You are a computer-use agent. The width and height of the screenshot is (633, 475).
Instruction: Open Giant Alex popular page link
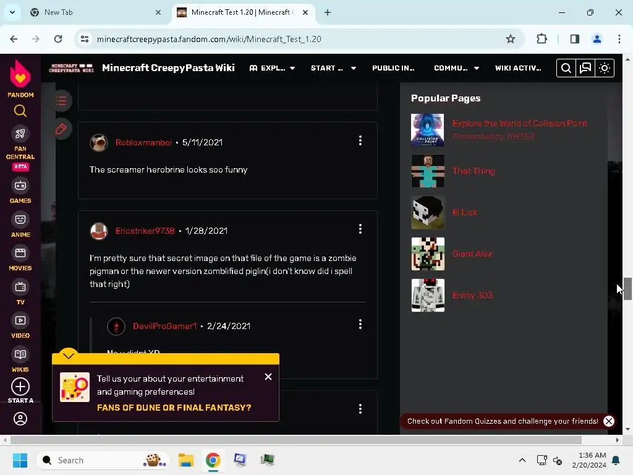click(x=472, y=254)
